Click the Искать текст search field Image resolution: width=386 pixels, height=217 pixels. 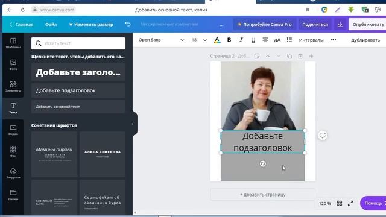[78, 43]
